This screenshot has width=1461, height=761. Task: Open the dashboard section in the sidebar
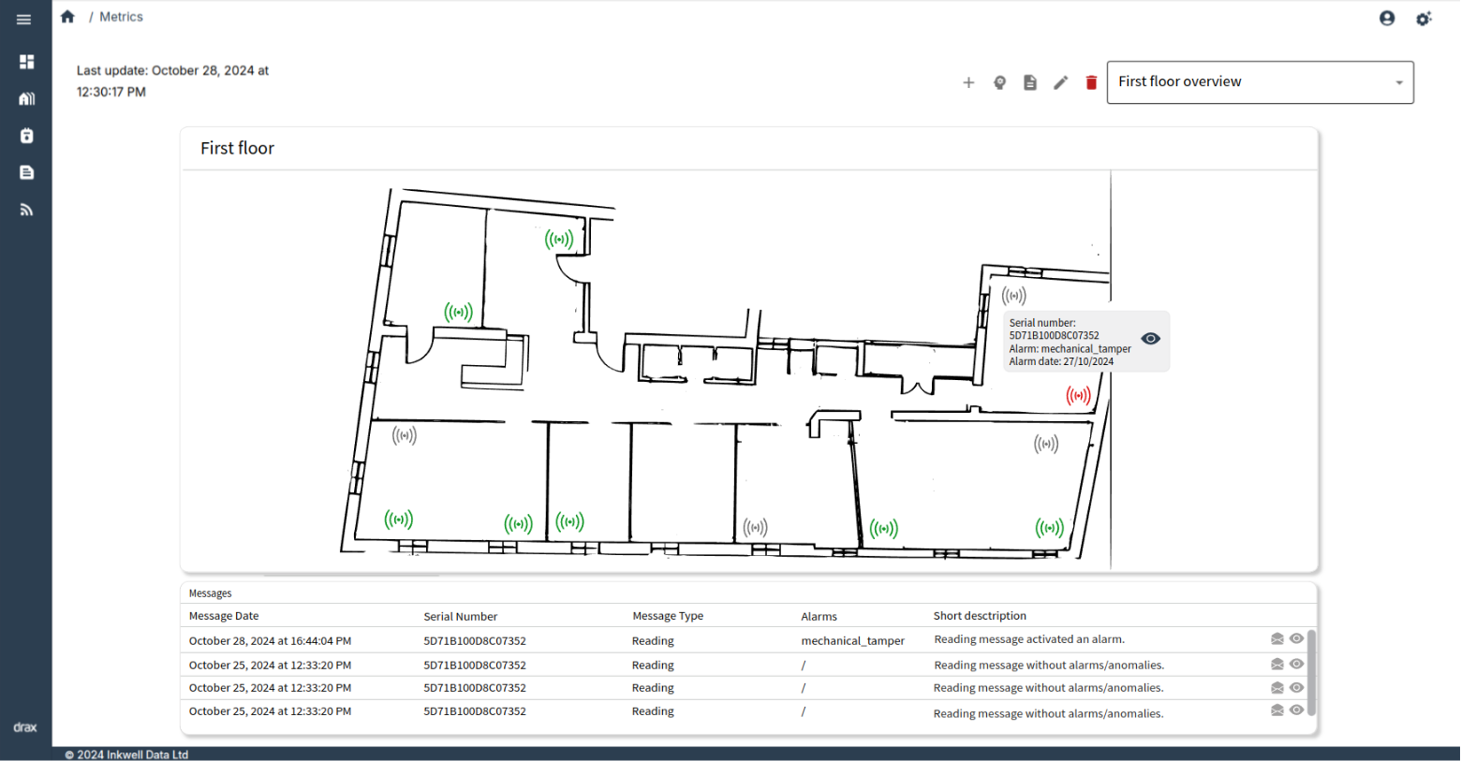pos(25,62)
